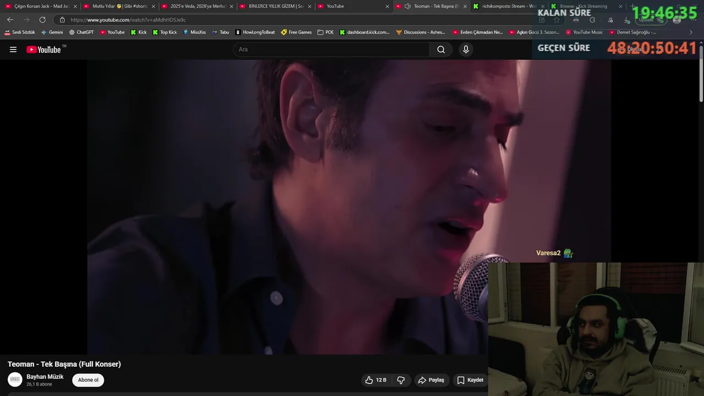The image size is (704, 396).
Task: Mute the Teoman tab via speaker icon
Action: point(408,6)
